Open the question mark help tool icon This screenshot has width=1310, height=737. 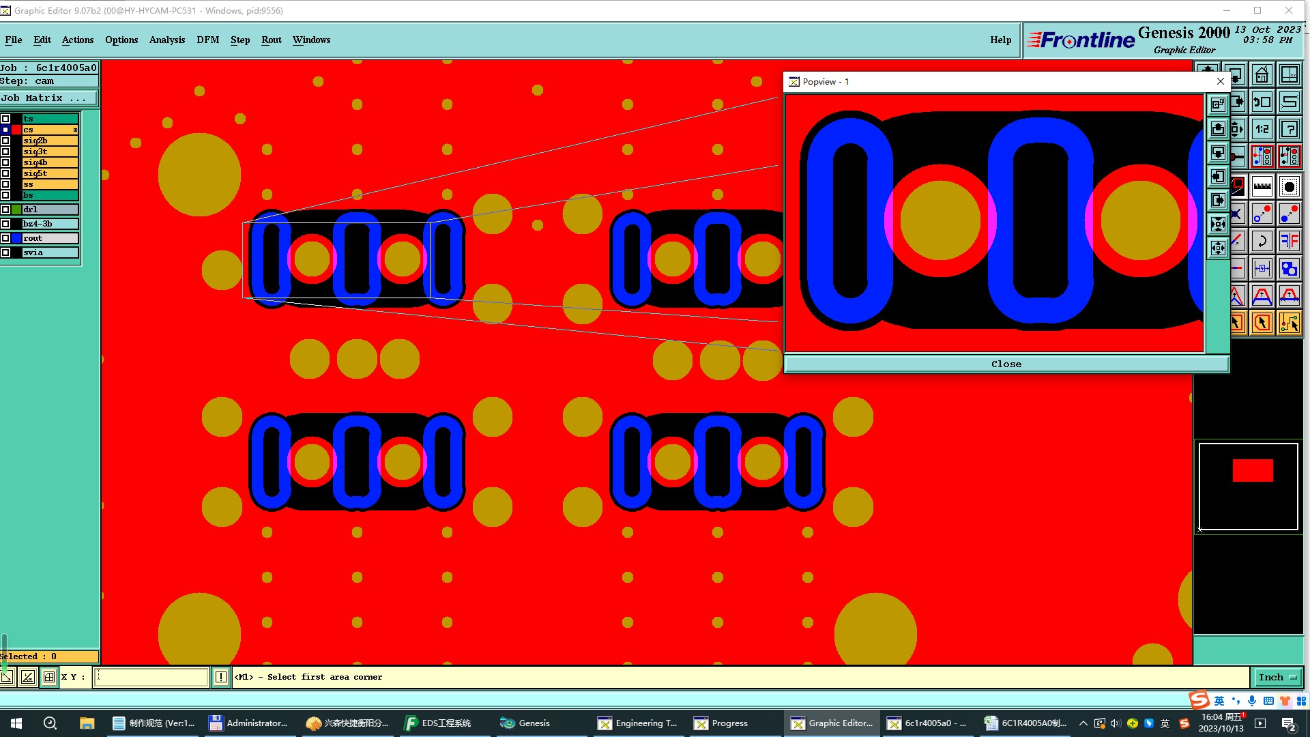[1289, 129]
